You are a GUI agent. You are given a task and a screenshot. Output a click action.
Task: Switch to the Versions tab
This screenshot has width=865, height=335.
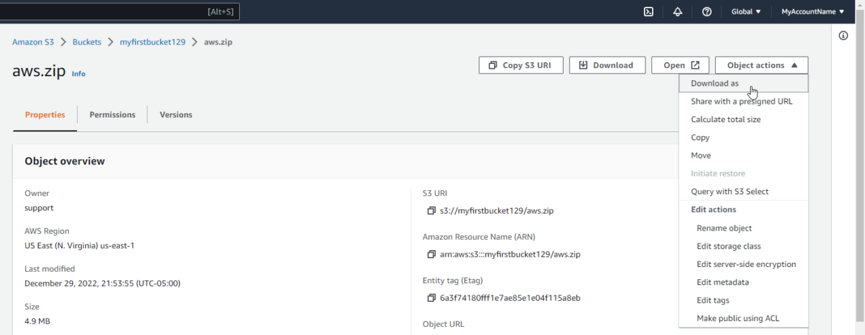[x=176, y=115]
